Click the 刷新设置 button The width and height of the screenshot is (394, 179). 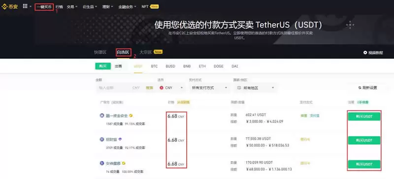367,88
